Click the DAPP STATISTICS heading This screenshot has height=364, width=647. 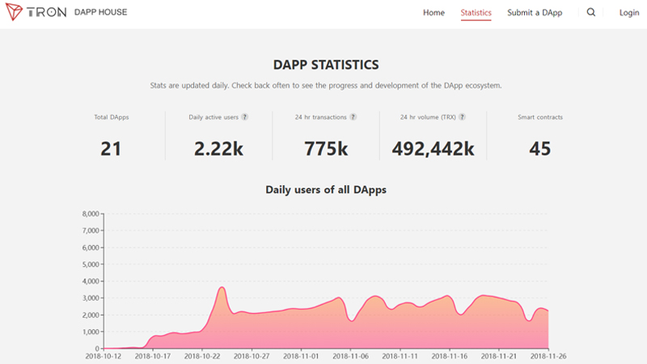(x=326, y=65)
